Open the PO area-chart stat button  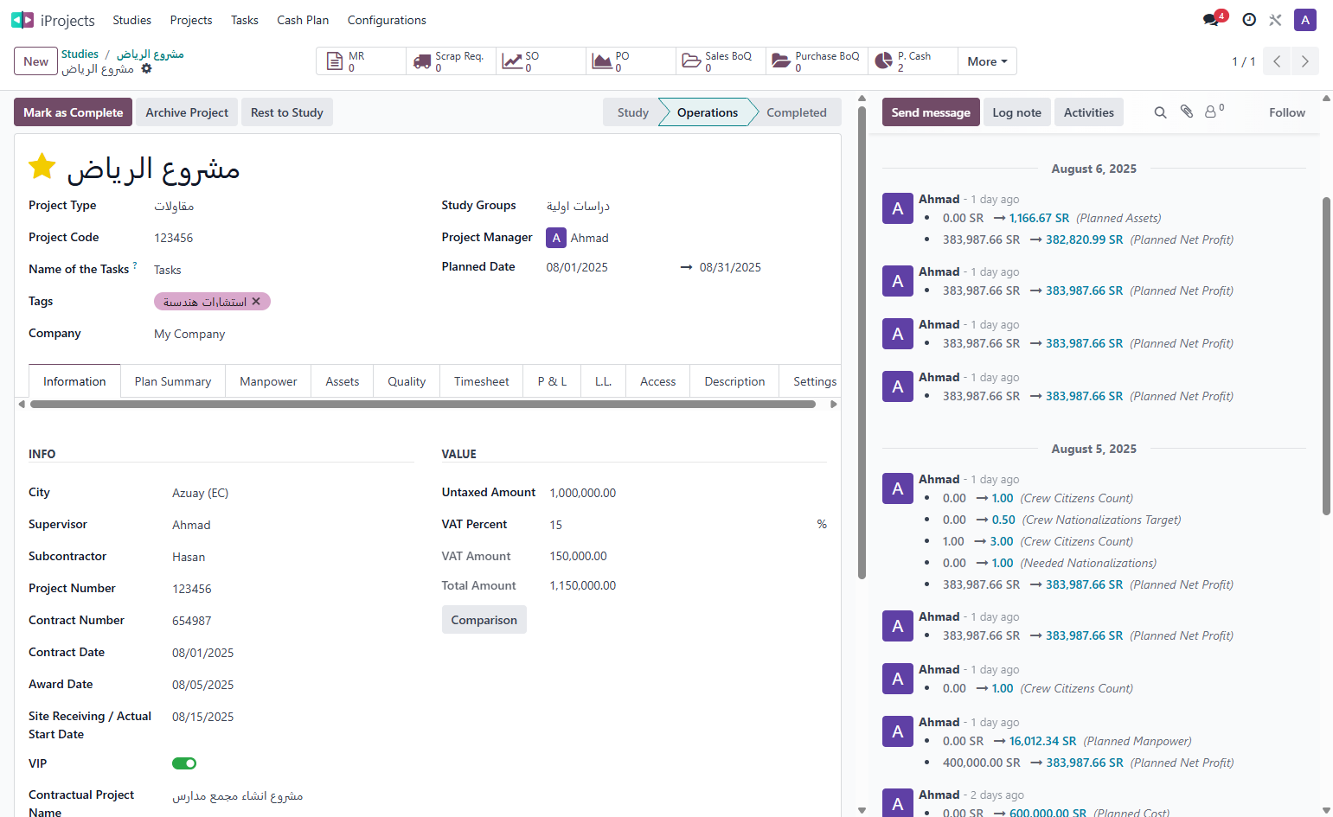(631, 61)
